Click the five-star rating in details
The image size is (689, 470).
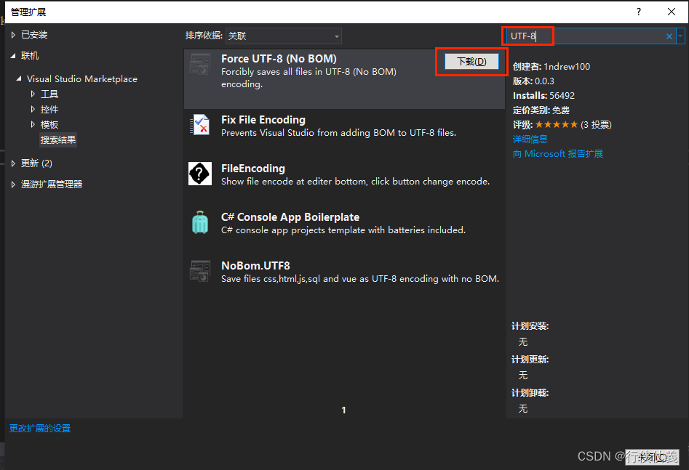[557, 125]
